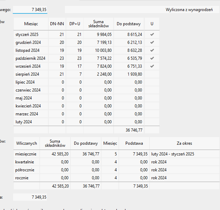Select the rocznie row in lower table
The height and width of the screenshot is (210, 220).
coord(23,178)
